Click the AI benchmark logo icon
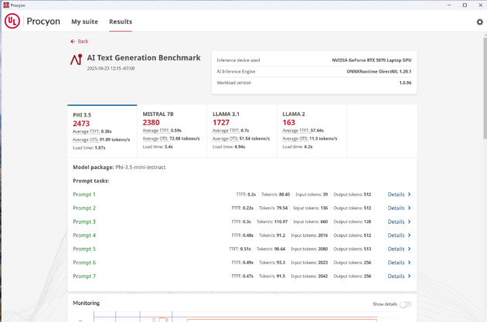 point(76,59)
